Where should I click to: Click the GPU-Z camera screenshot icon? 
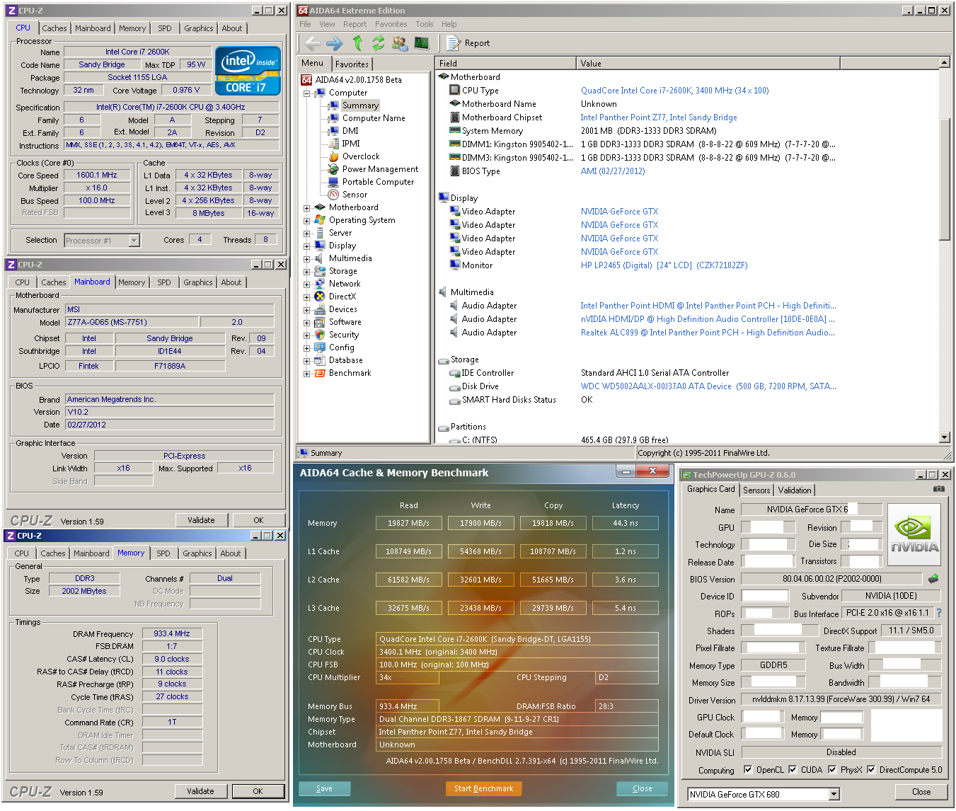coord(938,489)
